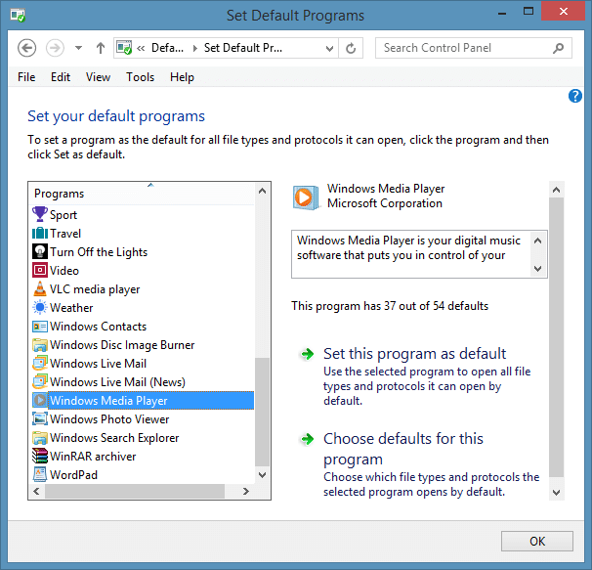Image resolution: width=592 pixels, height=570 pixels.
Task: Click the right pane scrollbar thumb
Action: 556,337
